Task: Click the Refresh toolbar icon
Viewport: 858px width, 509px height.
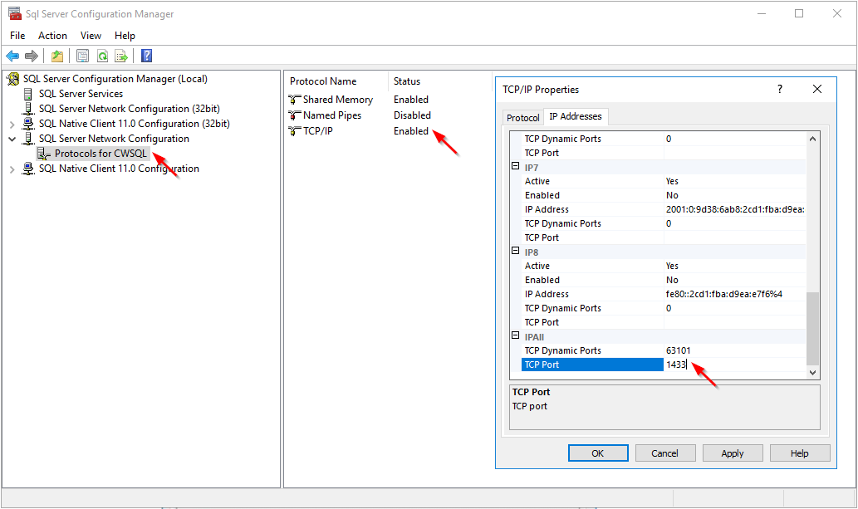Action: coord(102,56)
